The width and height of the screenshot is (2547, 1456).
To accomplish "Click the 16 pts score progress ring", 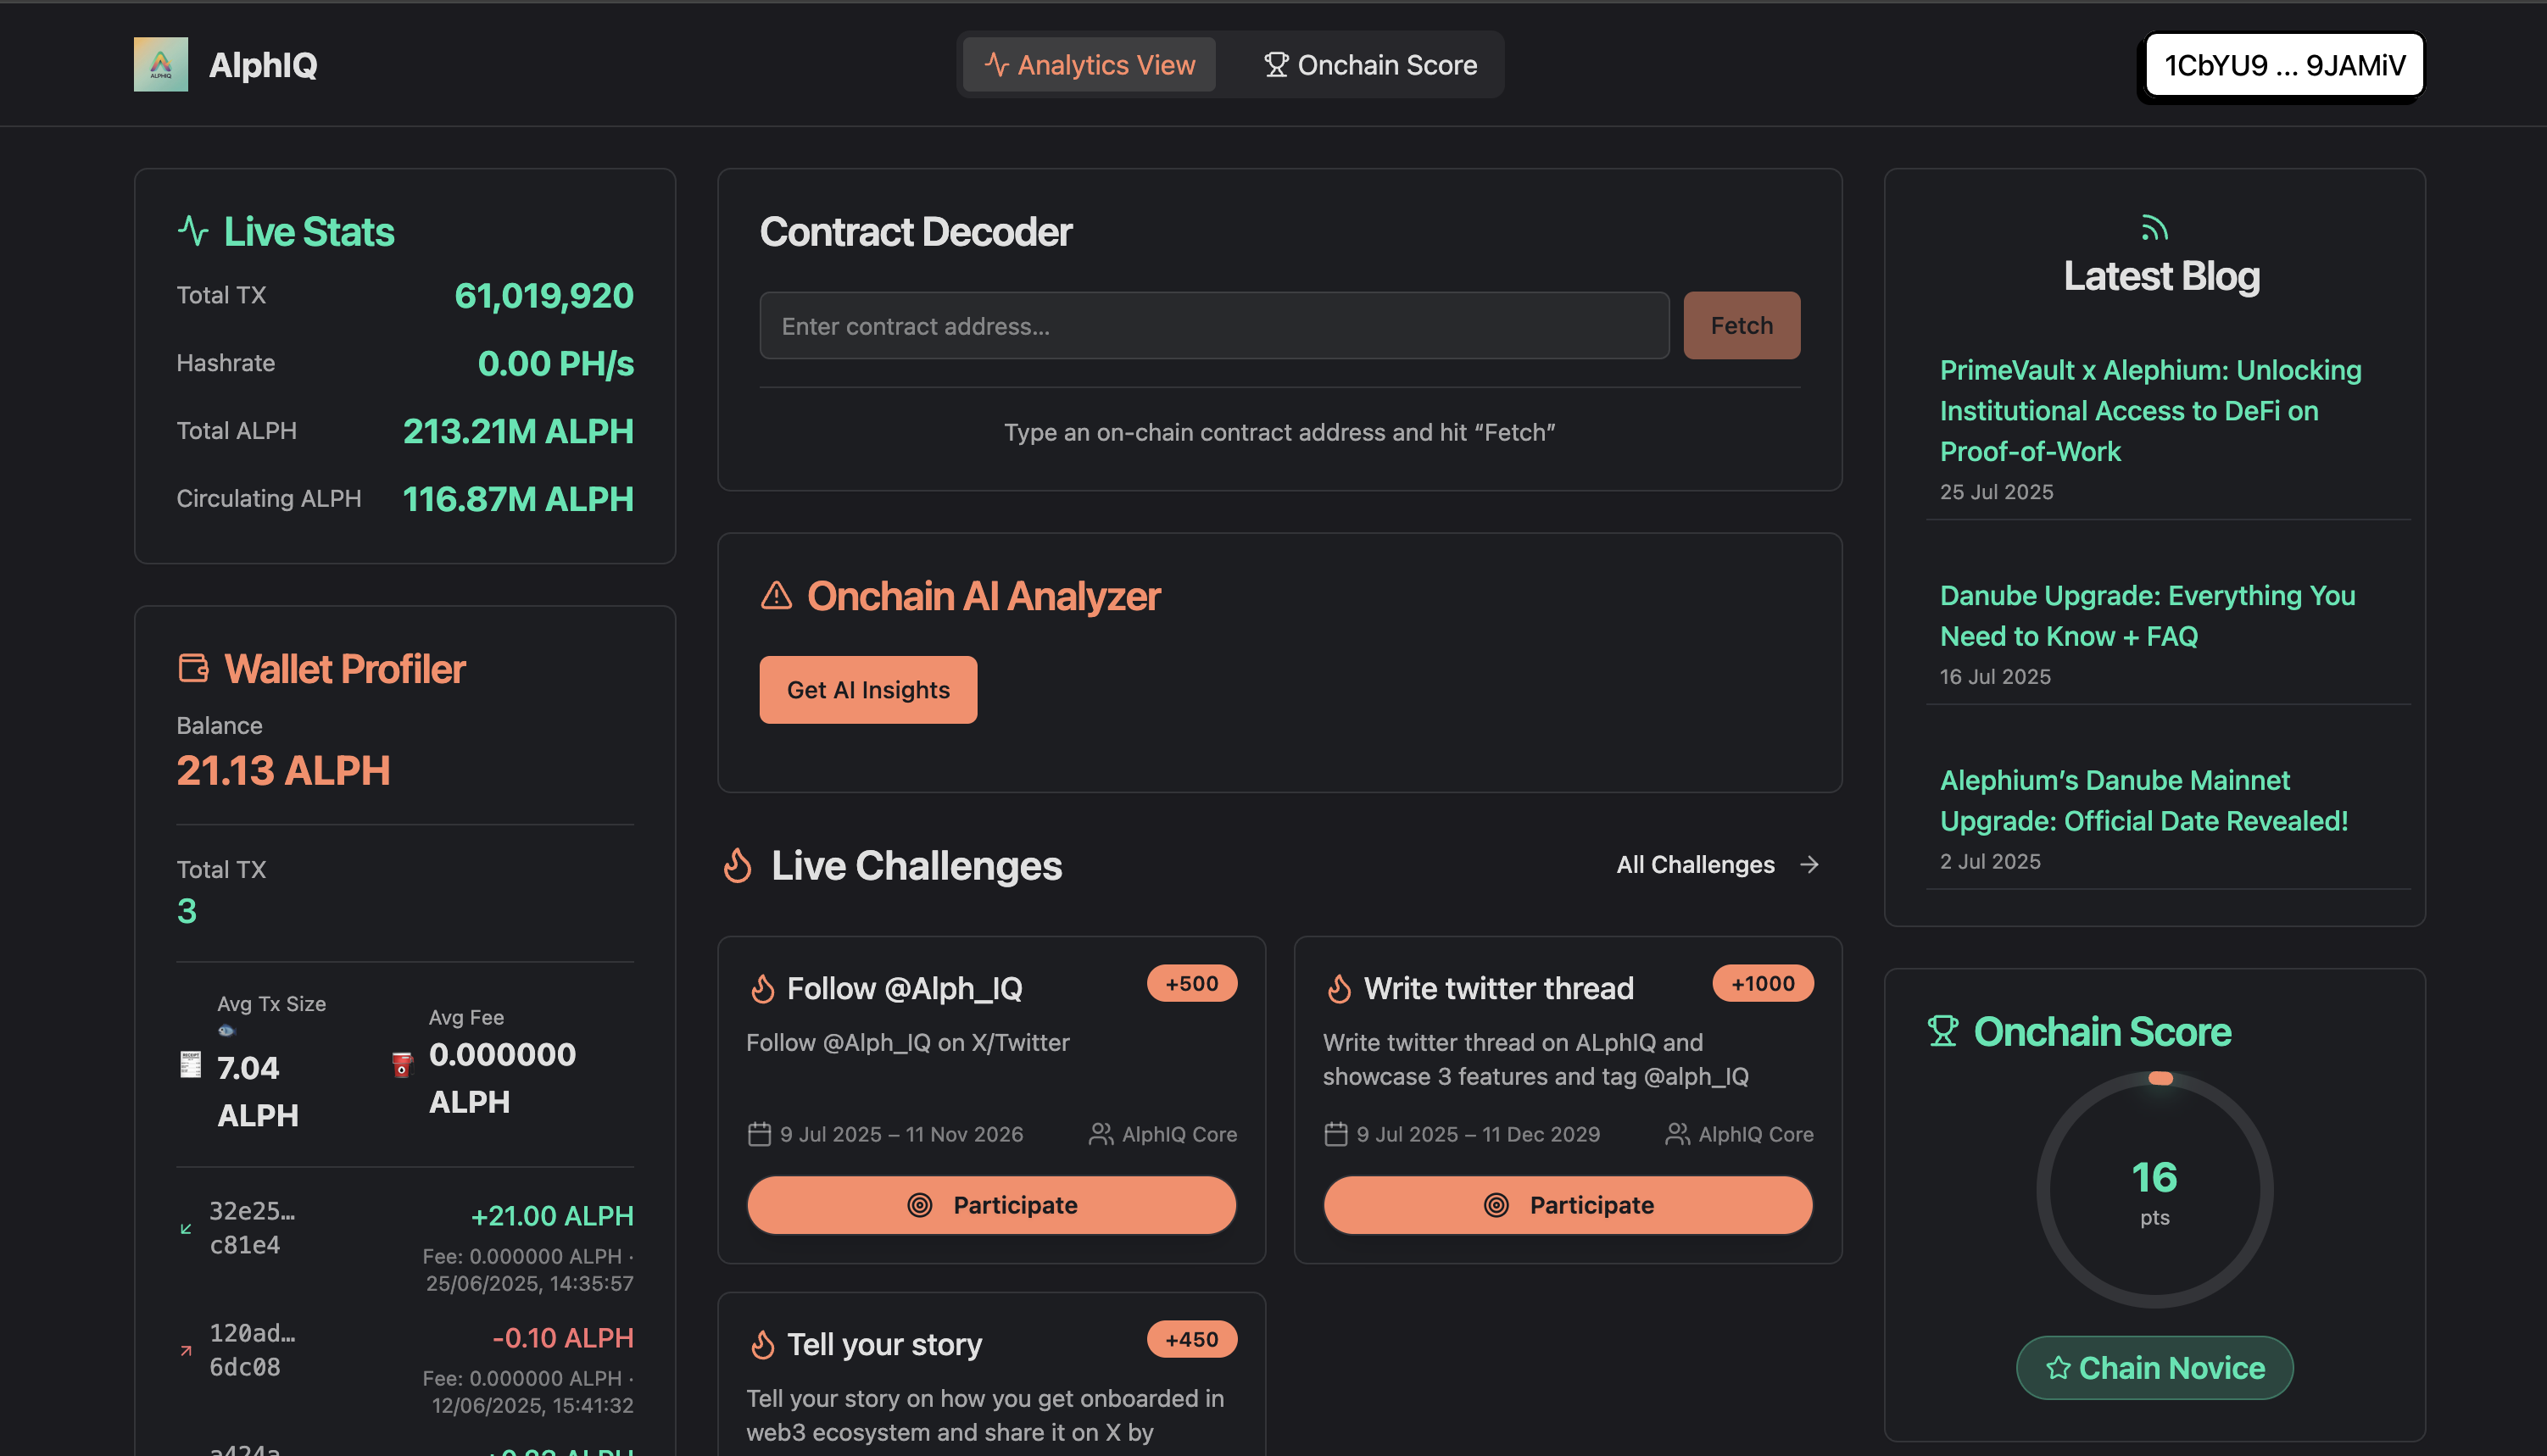I will pyautogui.click(x=2156, y=1190).
